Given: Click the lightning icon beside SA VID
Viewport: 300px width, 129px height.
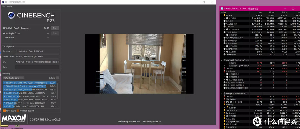Looking at the screenshot, I should [x=224, y=16].
